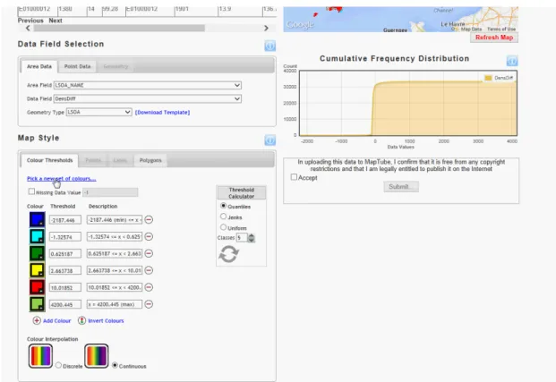Viewport: 556px width, 382px height.
Task: Go to Next table page
Action: 56,21
